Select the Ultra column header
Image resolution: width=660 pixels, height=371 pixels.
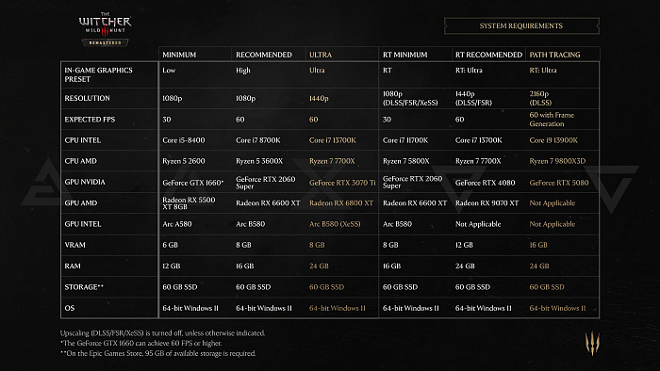[321, 55]
